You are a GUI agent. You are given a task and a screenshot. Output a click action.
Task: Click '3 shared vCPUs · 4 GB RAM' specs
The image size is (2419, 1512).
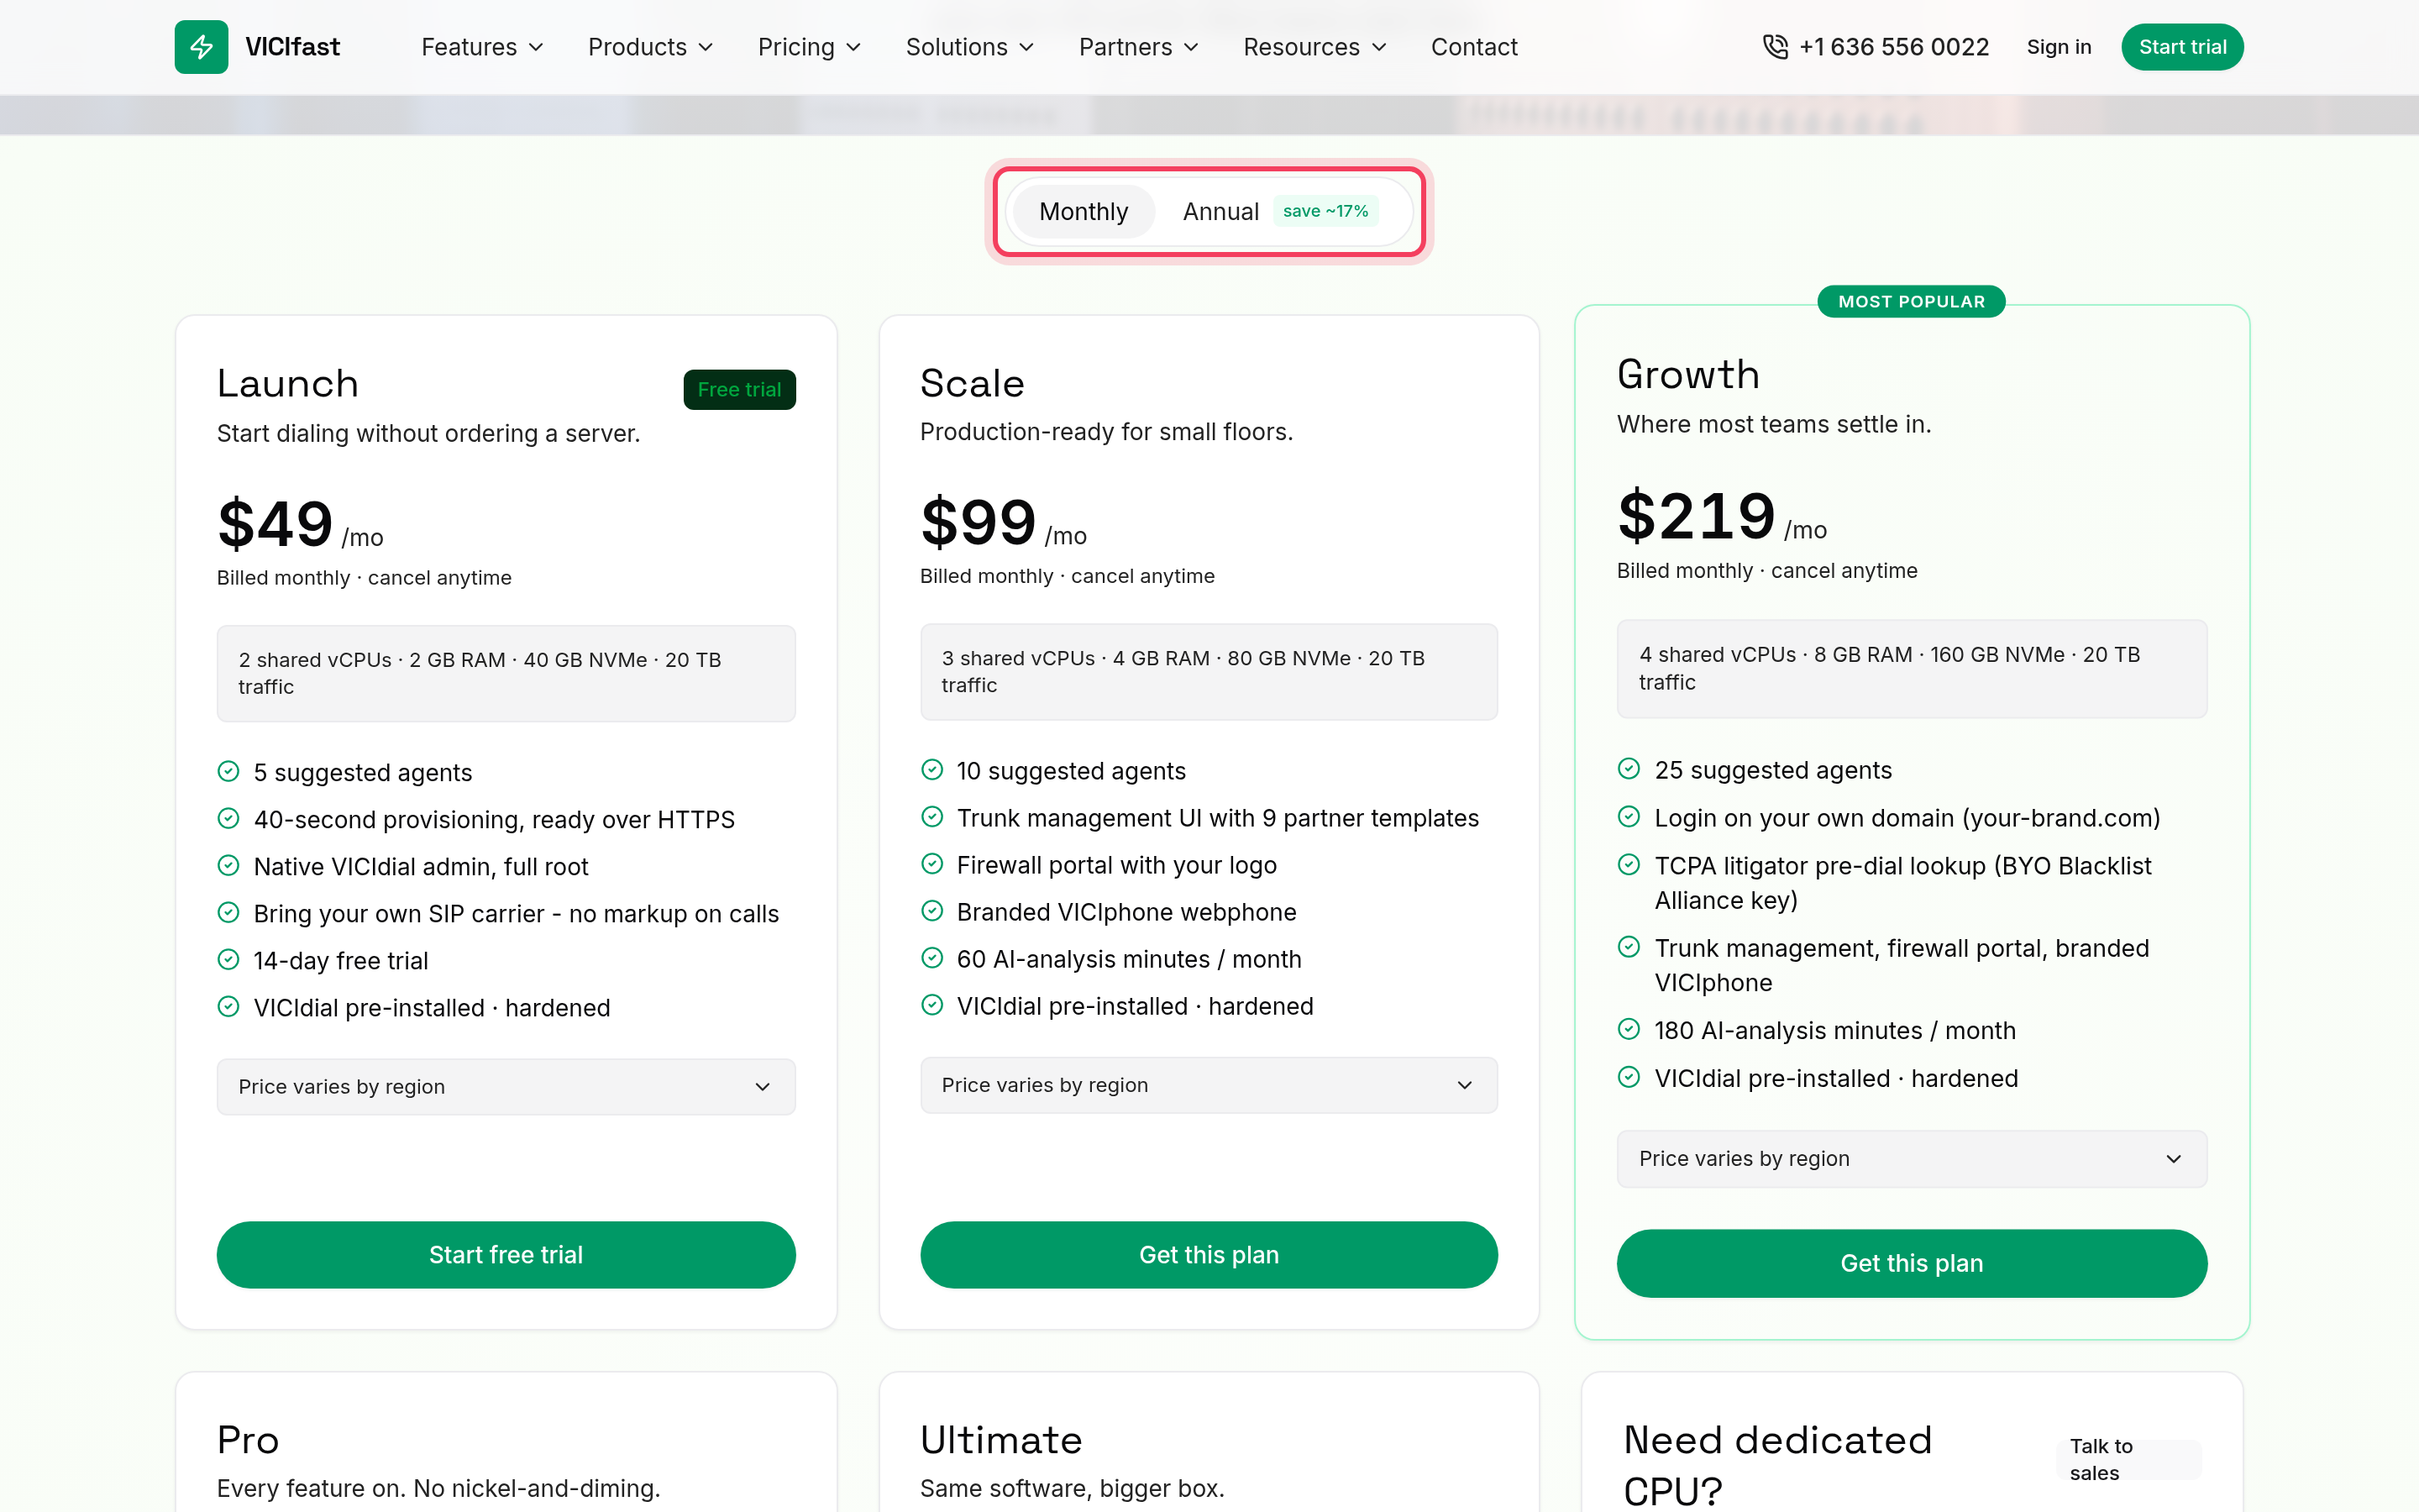[1209, 671]
